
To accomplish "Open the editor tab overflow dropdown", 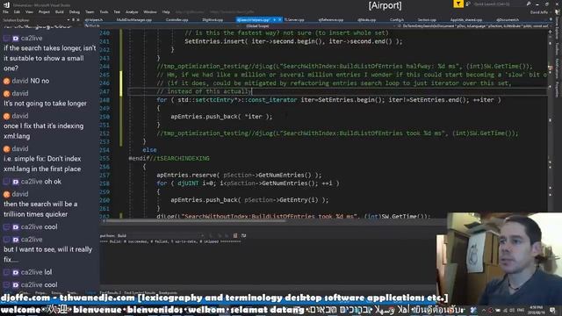I will click(551, 19).
